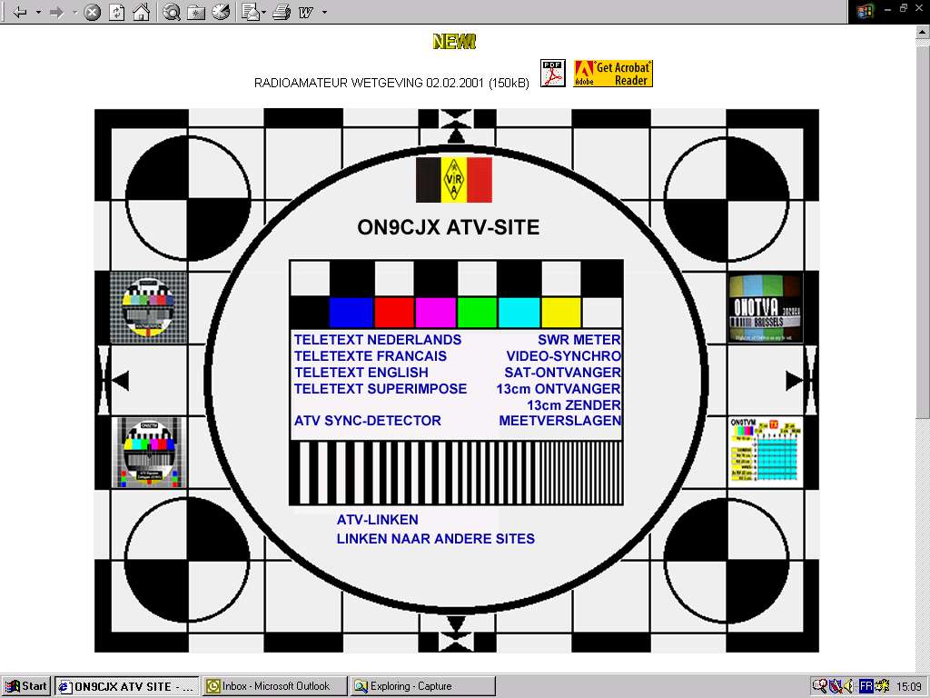Click the Windows logo throbber icon
This screenshot has height=698, width=930.
[865, 11]
